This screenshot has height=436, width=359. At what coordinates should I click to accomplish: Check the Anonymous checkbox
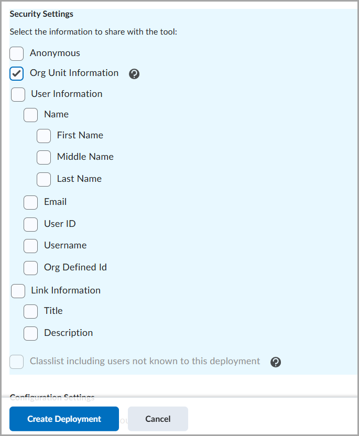(16, 53)
